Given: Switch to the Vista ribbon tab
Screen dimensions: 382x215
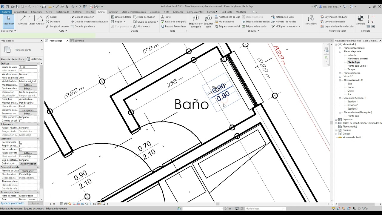Looking at the screenshot, I should tap(167, 12).
